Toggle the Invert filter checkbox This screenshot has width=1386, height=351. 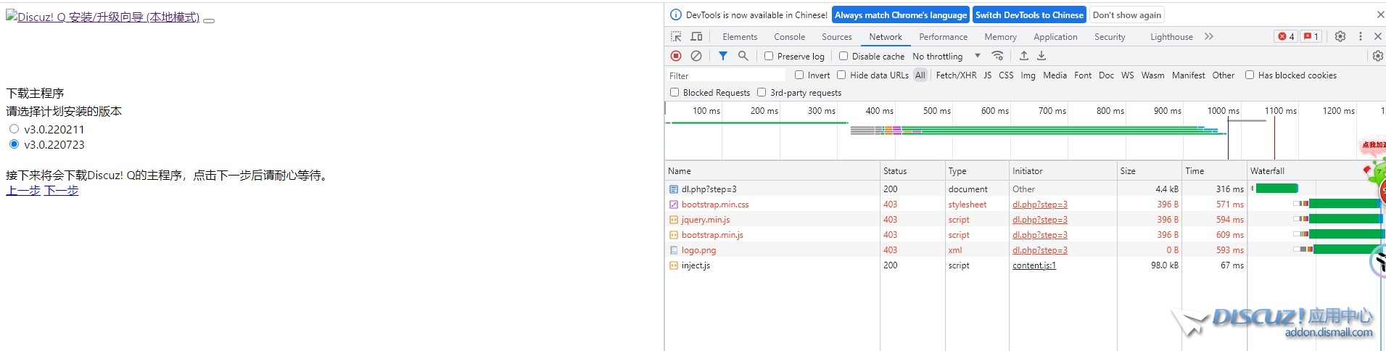pyautogui.click(x=799, y=75)
